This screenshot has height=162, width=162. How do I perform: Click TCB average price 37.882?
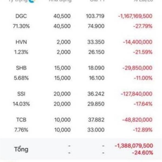[x=96, y=120]
